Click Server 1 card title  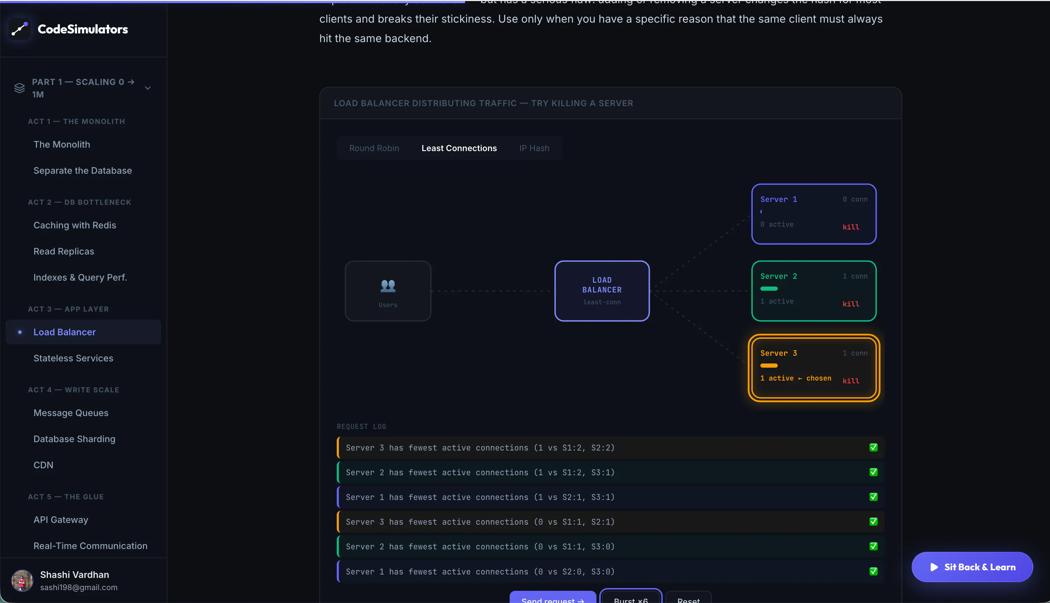click(x=778, y=199)
